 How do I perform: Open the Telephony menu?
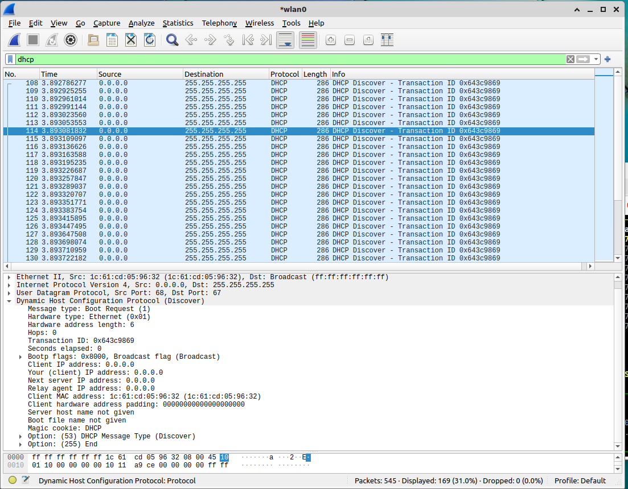point(219,23)
